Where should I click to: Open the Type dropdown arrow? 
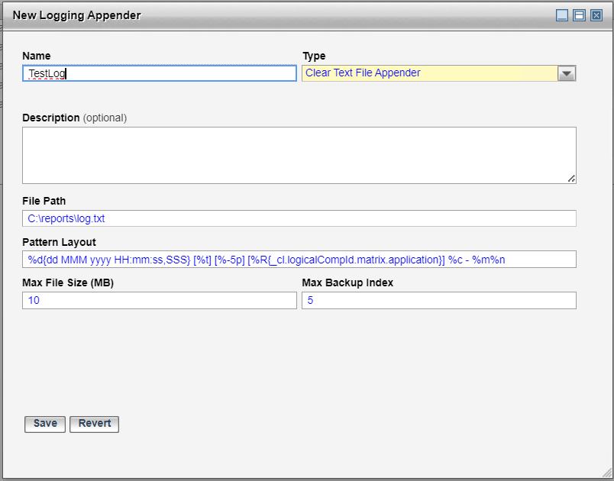pyautogui.click(x=567, y=73)
